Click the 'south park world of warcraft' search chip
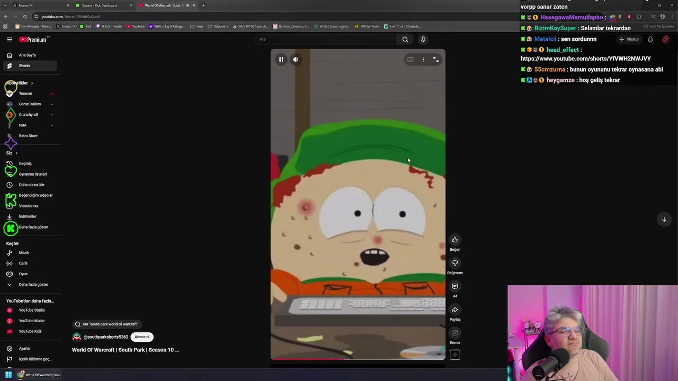Screen dimensions: 678x381 [107, 324]
